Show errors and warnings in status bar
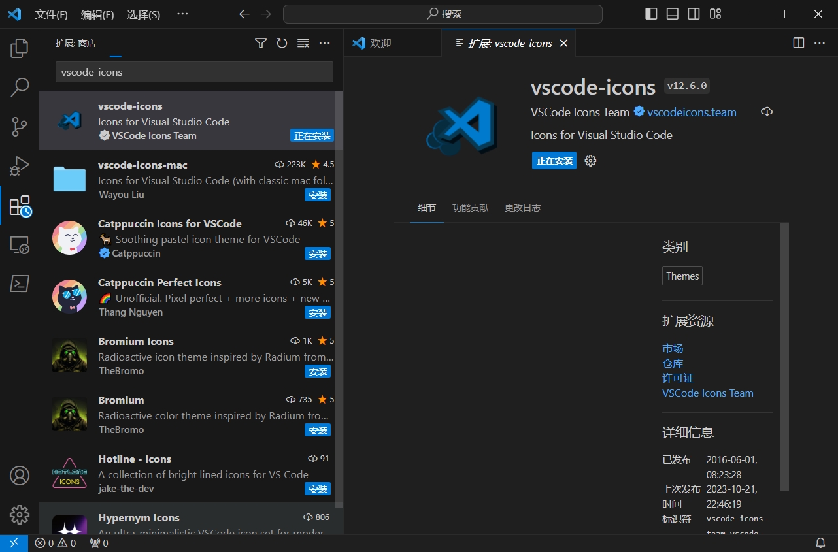The width and height of the screenshot is (838, 552). (56, 543)
